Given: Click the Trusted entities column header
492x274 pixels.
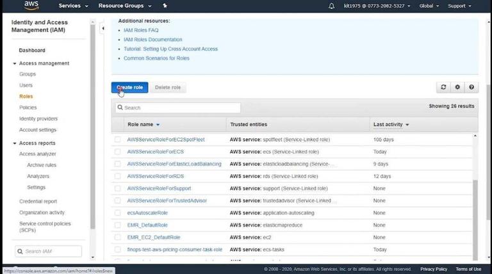Looking at the screenshot, I should (249, 124).
